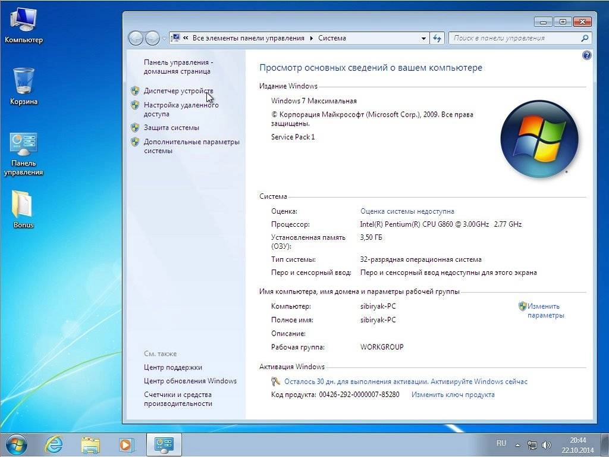Click the 3,50 ГБ memory value
This screenshot has width=609, height=457.
[371, 237]
